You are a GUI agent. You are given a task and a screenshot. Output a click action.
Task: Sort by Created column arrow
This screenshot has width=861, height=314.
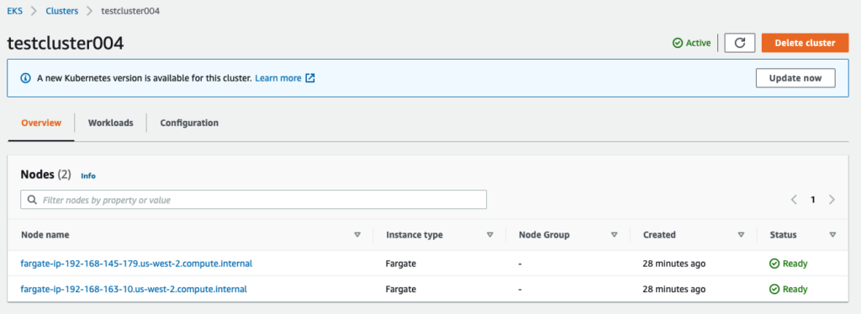[742, 234]
